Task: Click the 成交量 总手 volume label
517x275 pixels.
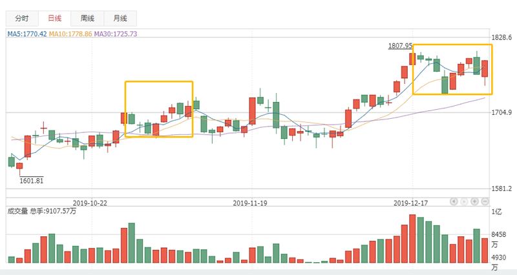Action: pos(43,210)
